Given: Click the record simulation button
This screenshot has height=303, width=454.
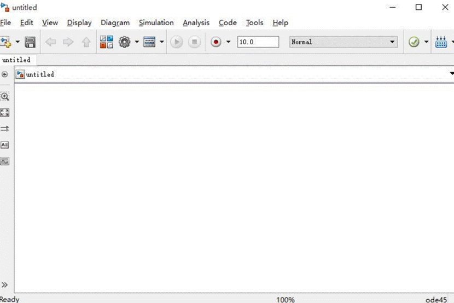Looking at the screenshot, I should 216,42.
